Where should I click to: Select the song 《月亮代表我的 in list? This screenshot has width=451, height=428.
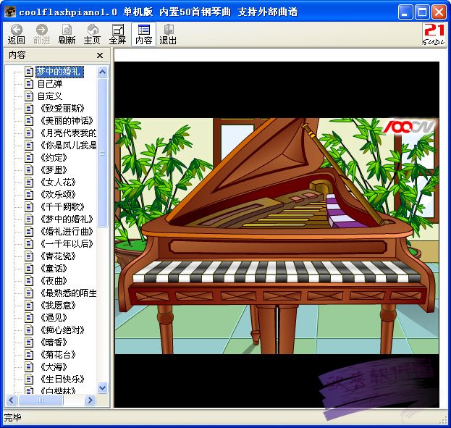[68, 133]
